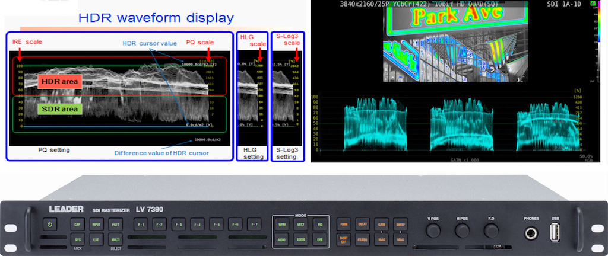The image size is (608, 256).
Task: Select the EXT reference button
Action: pyautogui.click(x=96, y=240)
